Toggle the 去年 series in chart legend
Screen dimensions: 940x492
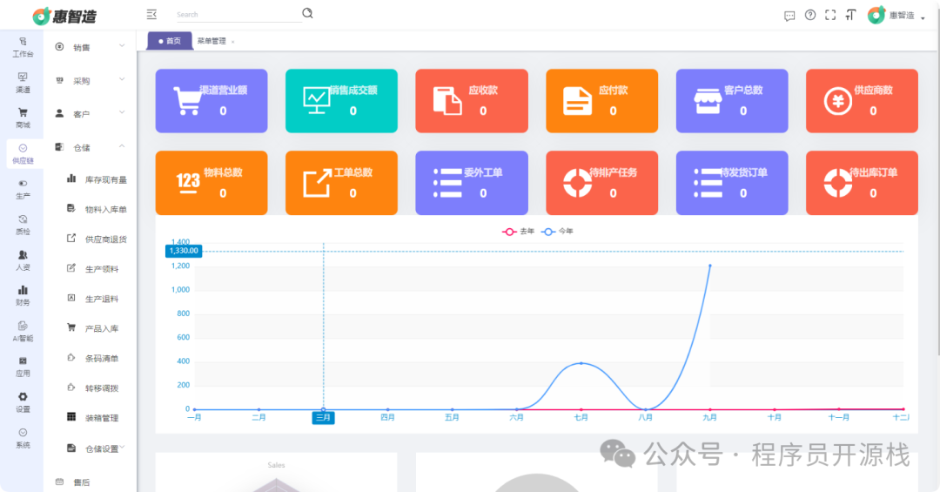(518, 231)
